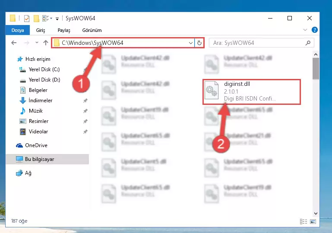
Task: Click the scrollbar up arrow
Action: [316, 54]
